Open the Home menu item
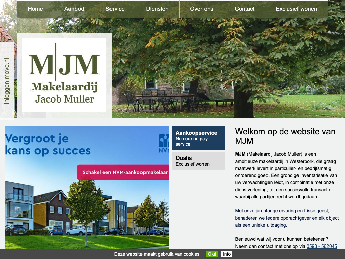 tap(35, 9)
